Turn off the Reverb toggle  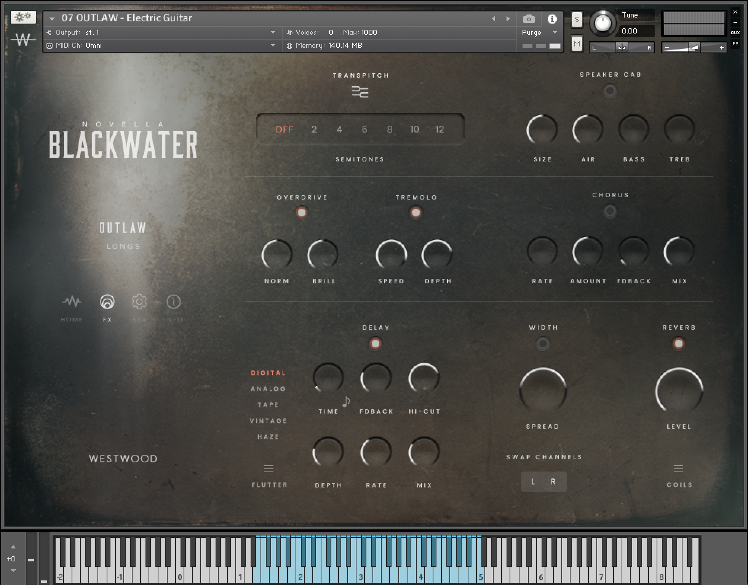coord(678,344)
